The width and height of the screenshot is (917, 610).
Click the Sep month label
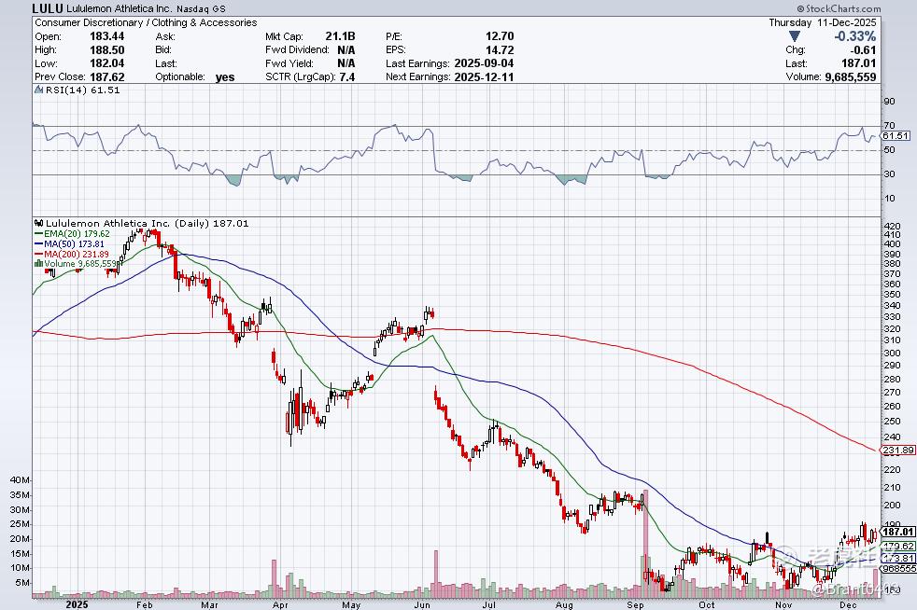[635, 604]
